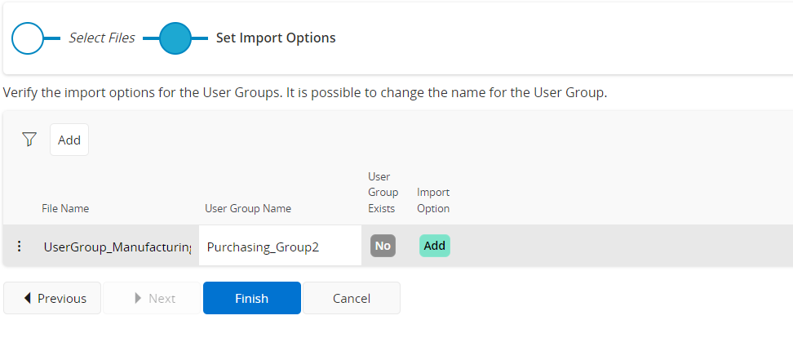Select the UserGroup_Manufacturing file name cell
This screenshot has width=793, height=360.
click(117, 247)
